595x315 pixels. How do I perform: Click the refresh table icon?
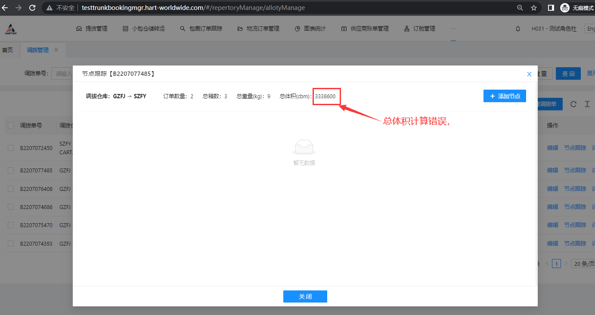pyautogui.click(x=573, y=104)
